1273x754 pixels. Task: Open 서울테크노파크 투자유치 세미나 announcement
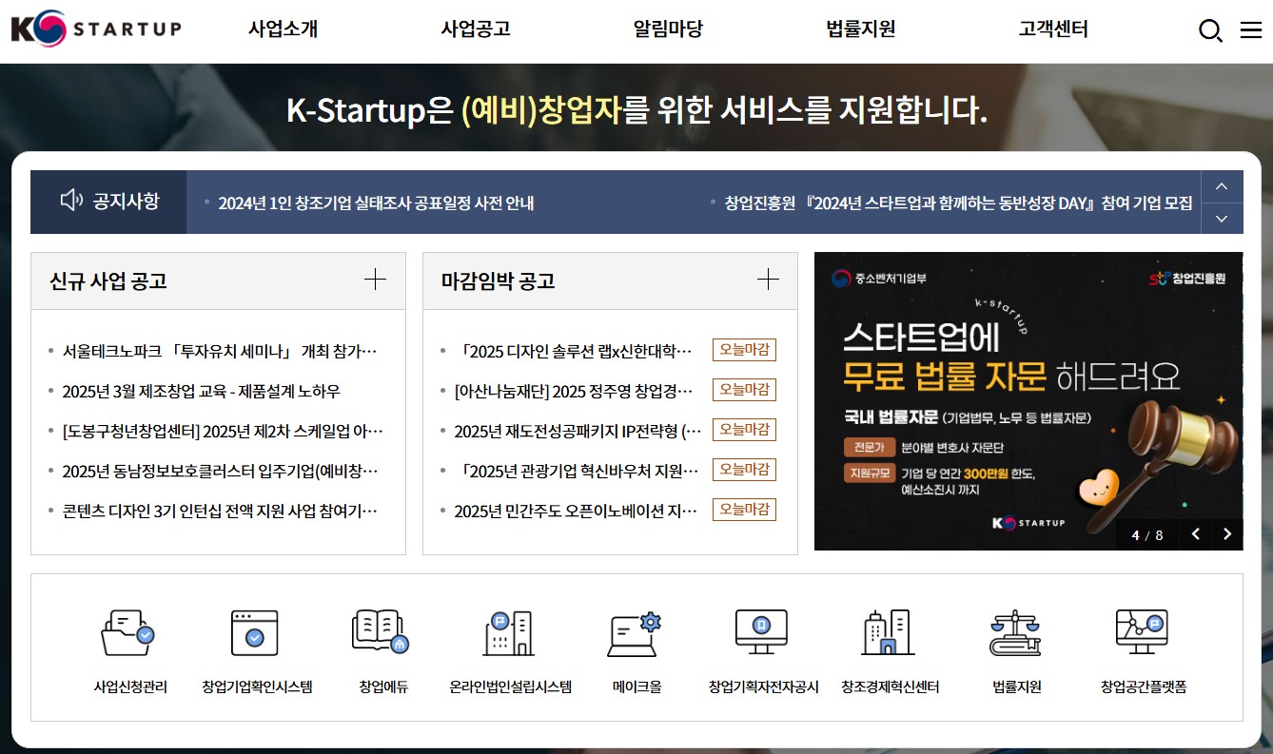(x=220, y=351)
